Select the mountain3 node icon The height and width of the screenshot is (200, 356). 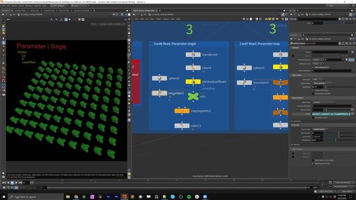pyautogui.click(x=244, y=83)
